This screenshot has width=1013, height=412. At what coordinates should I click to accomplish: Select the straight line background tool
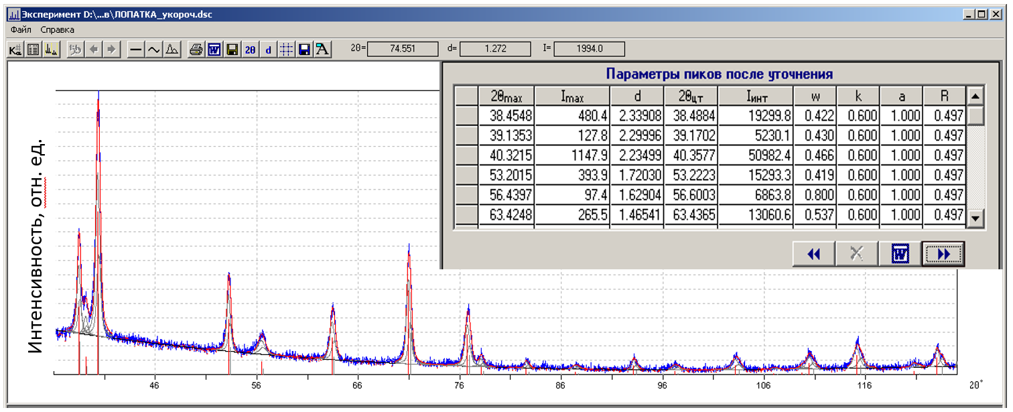(x=136, y=49)
